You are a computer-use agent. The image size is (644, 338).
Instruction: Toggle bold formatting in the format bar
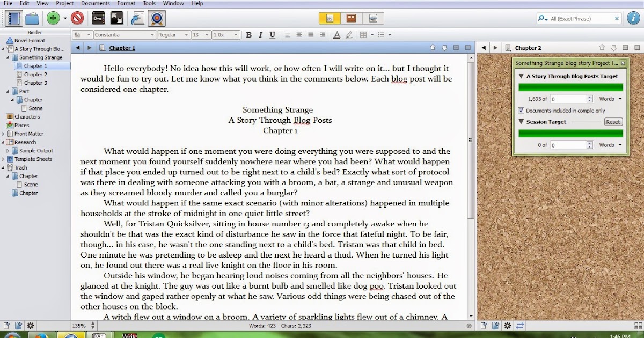click(x=248, y=34)
